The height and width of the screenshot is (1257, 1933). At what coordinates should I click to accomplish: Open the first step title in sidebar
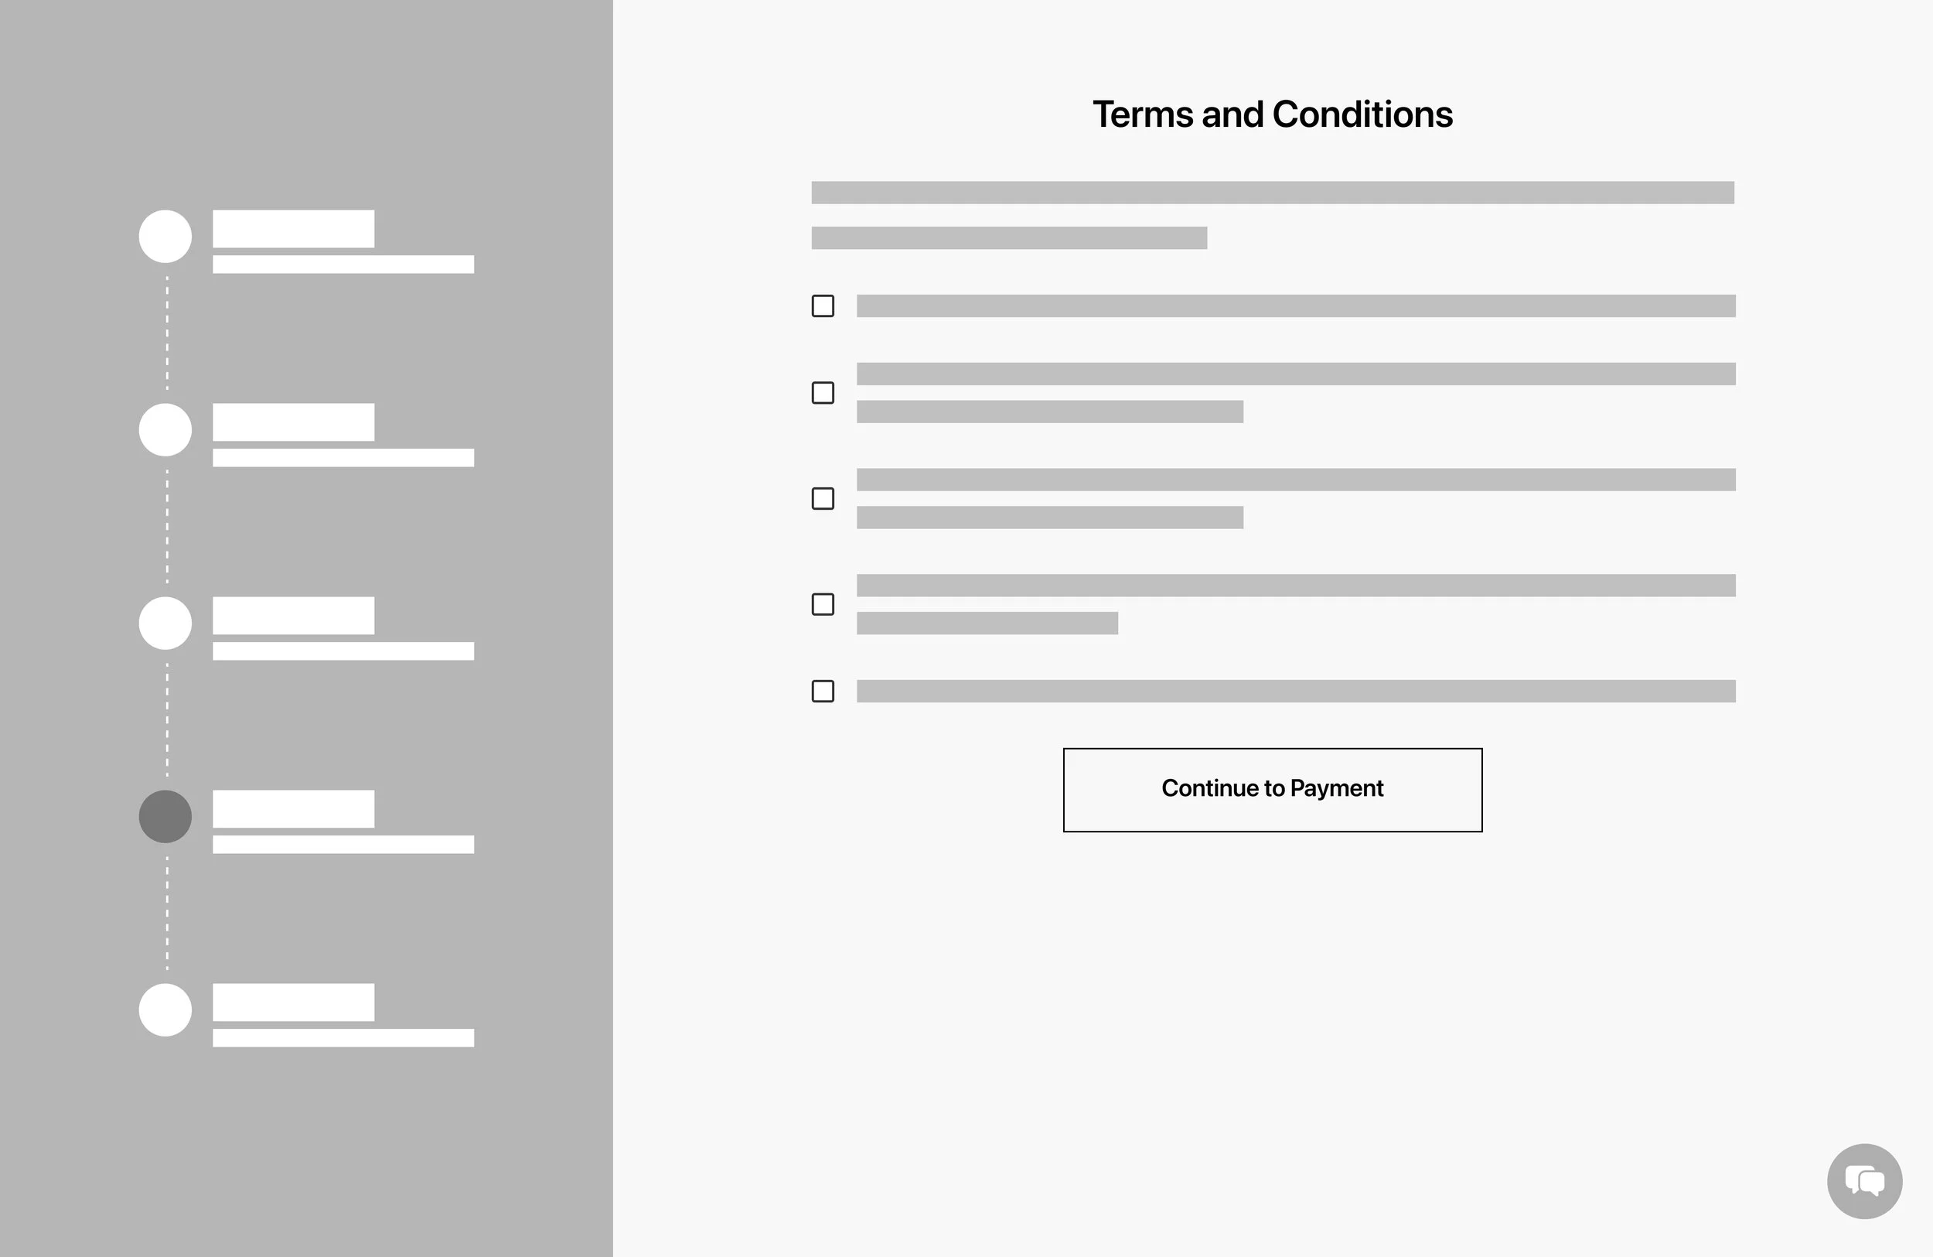tap(293, 228)
